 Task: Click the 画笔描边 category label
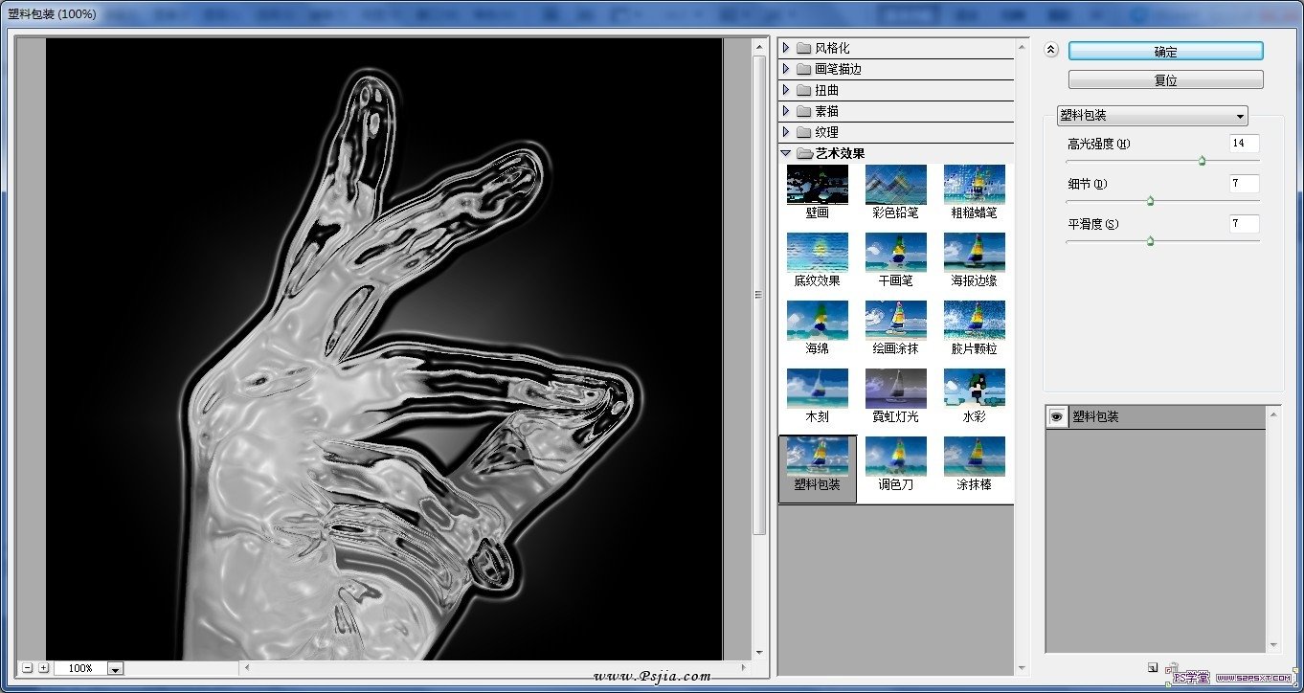(x=838, y=69)
